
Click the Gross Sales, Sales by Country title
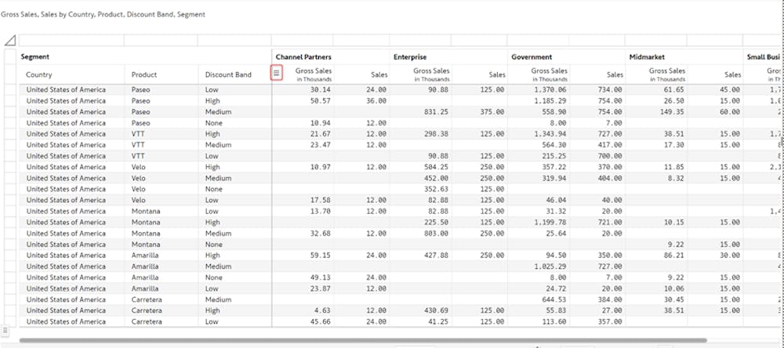103,14
